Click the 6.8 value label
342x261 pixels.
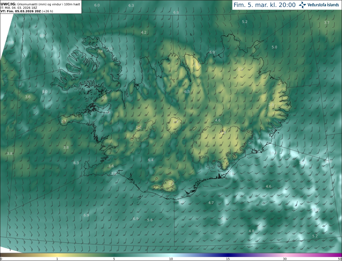pos(176,13)
